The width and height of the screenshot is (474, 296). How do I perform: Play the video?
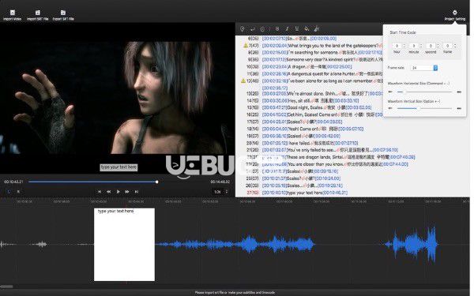(x=118, y=192)
